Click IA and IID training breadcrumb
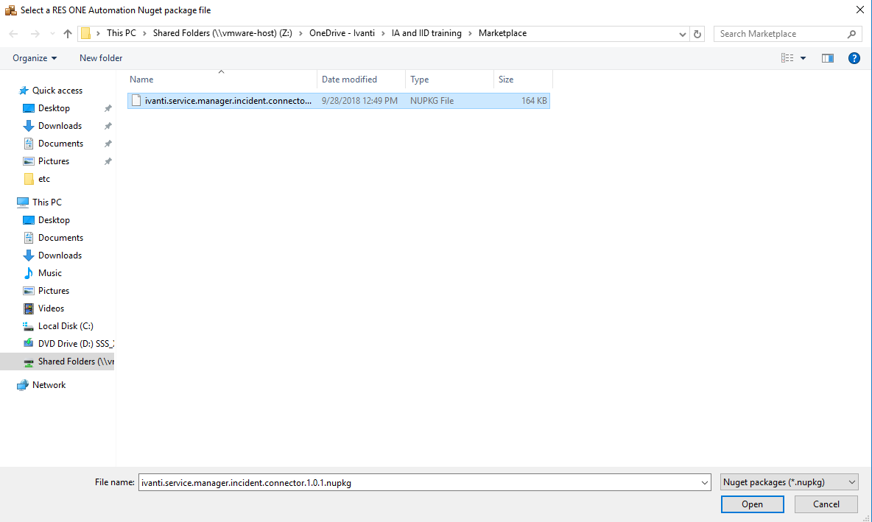Screen dimensions: 872x522 click(x=426, y=33)
